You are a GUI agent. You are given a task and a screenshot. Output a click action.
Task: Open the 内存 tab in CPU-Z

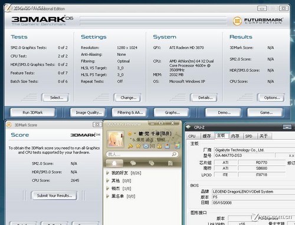tap(235, 136)
